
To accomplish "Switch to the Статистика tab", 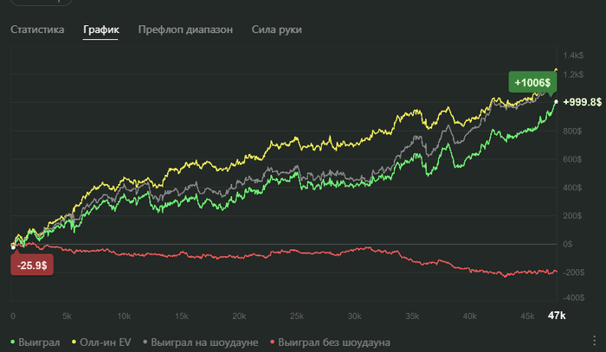I will pos(37,30).
